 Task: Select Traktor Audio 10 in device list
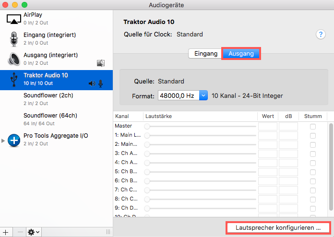point(56,80)
